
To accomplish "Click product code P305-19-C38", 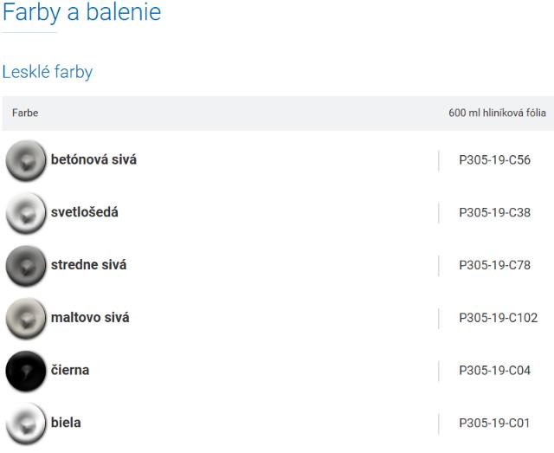I will coord(494,212).
